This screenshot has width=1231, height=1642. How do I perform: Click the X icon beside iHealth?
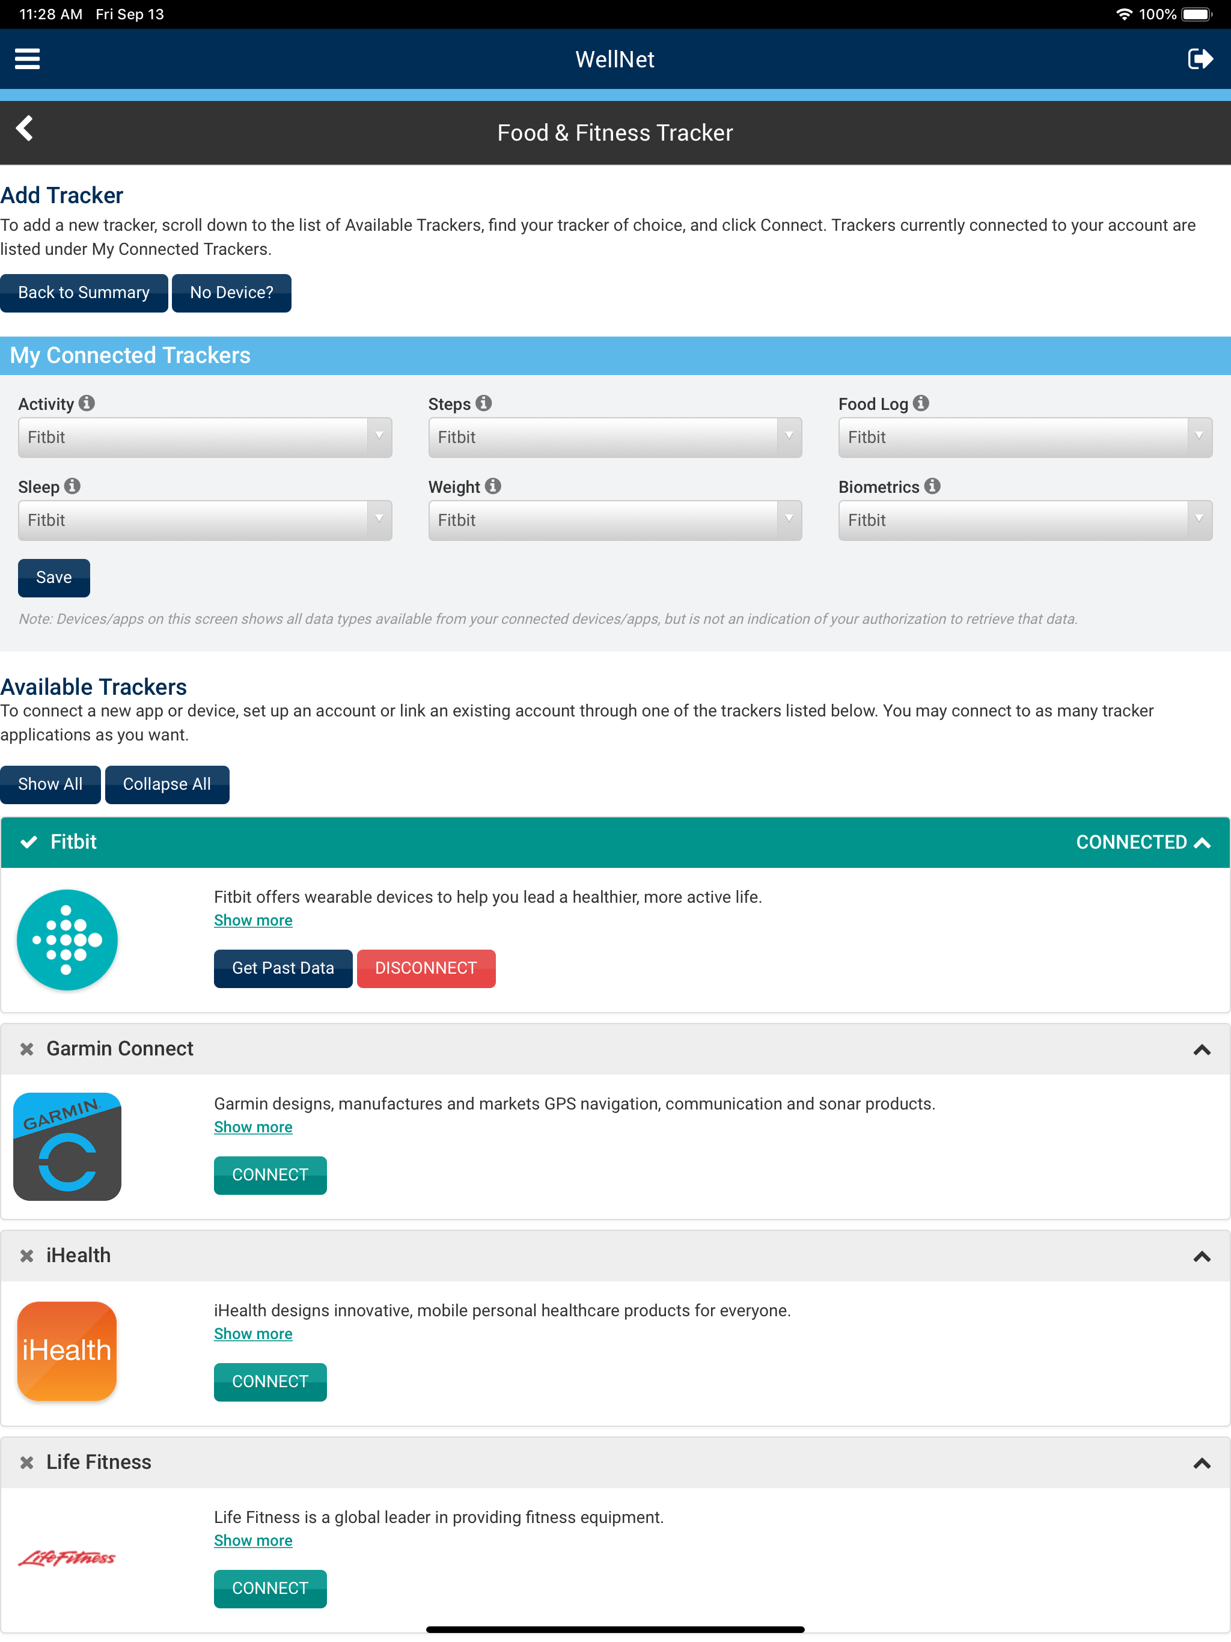[x=26, y=1256]
